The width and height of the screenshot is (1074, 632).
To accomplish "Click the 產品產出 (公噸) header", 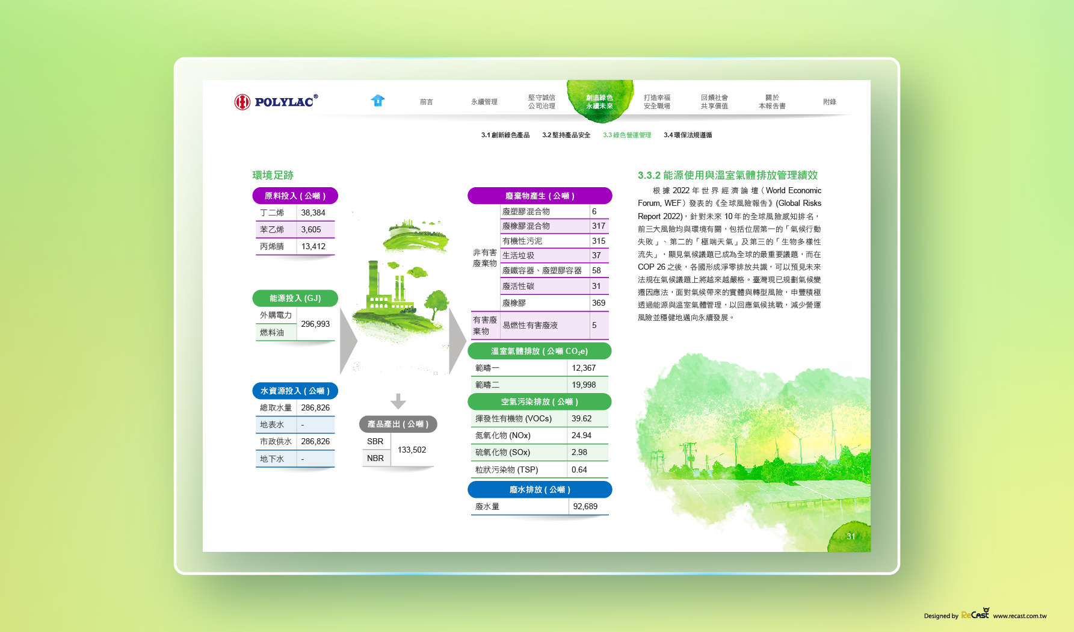I will tap(398, 424).
